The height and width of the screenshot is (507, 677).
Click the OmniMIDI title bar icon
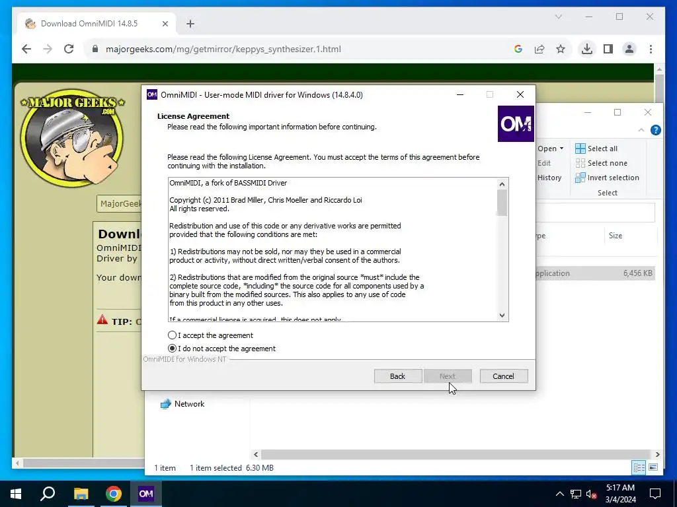(152, 94)
